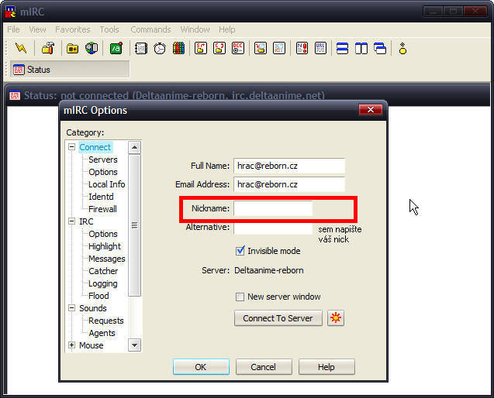
Task: Click the star icon beside Connect To Server
Action: [x=336, y=318]
